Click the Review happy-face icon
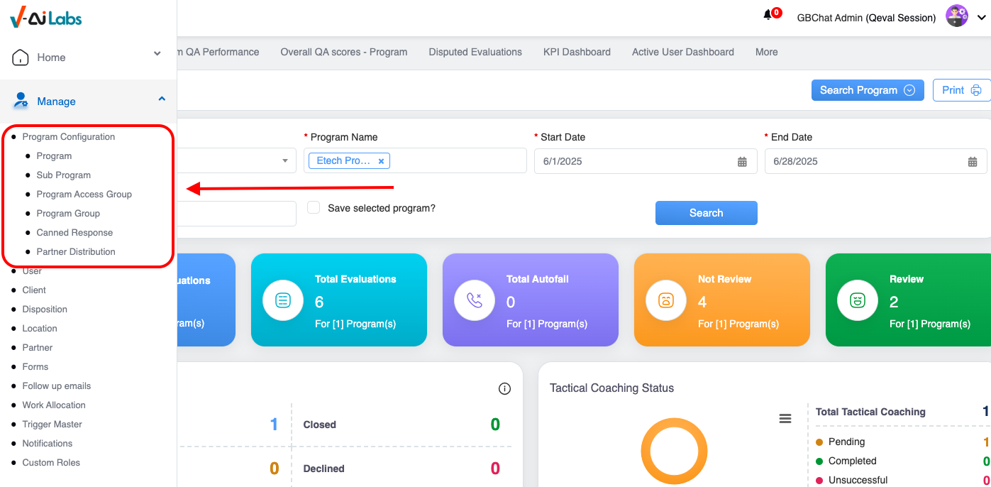The height and width of the screenshot is (487, 991). point(858,300)
